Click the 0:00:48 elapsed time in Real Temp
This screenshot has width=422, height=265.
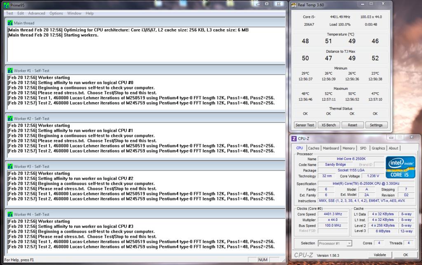[371, 24]
